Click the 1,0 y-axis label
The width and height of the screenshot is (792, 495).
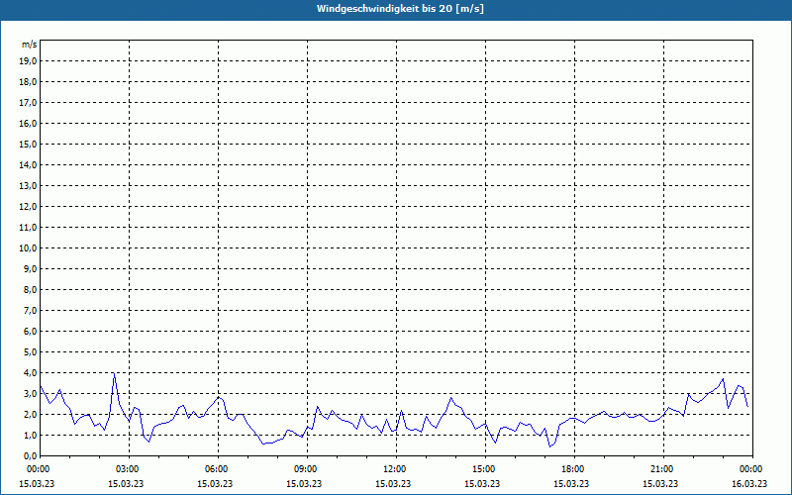(30, 435)
